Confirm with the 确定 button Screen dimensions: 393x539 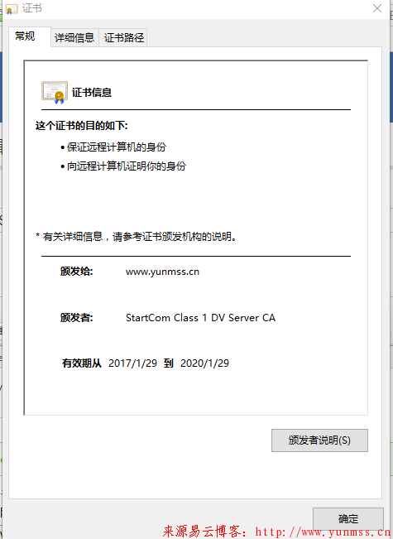[348, 518]
